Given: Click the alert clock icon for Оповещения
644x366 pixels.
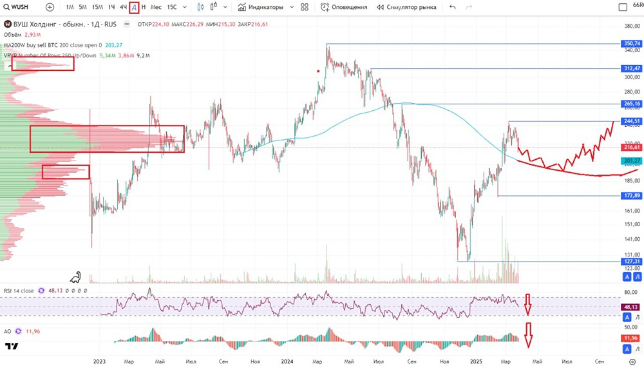Looking at the screenshot, I should pyautogui.click(x=325, y=7).
